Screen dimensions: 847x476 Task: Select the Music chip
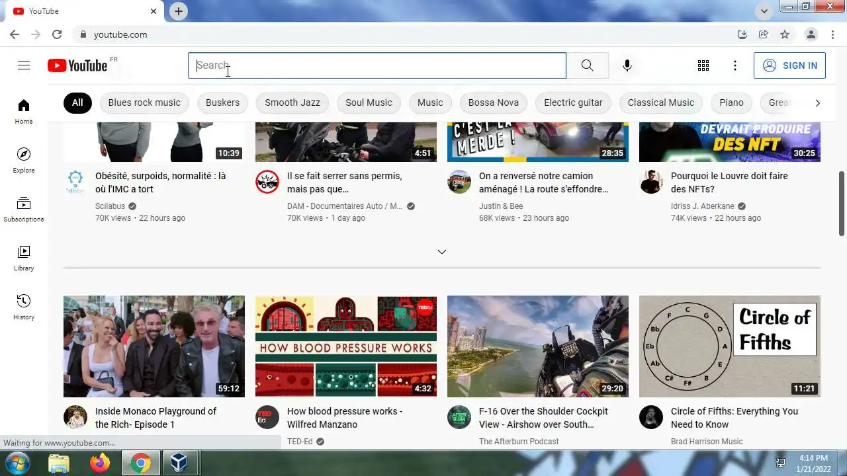point(430,102)
